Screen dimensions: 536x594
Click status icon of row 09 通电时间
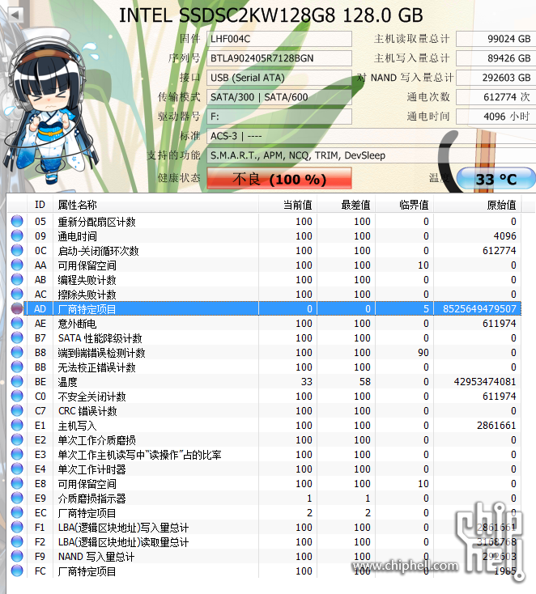(17, 235)
